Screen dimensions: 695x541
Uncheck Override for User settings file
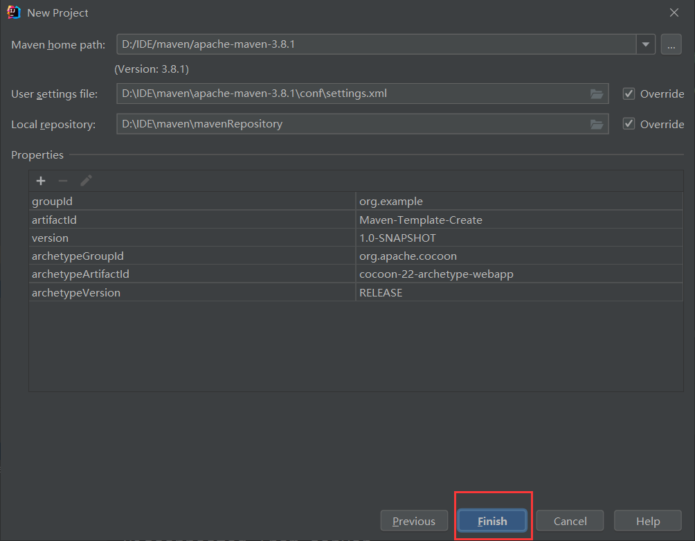click(x=629, y=94)
